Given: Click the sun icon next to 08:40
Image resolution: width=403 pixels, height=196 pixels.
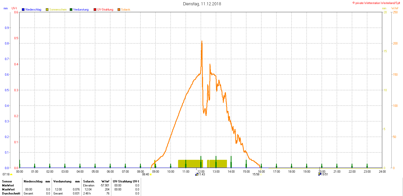Looking at the screenshot, I should click(151, 174).
